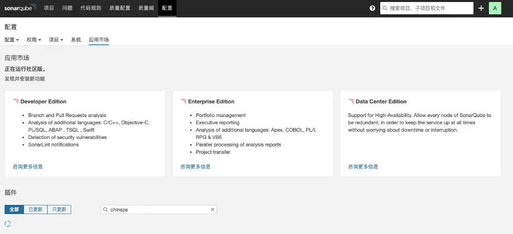Clear the chineze plugin search text
This screenshot has height=234, width=513.
tap(212, 209)
